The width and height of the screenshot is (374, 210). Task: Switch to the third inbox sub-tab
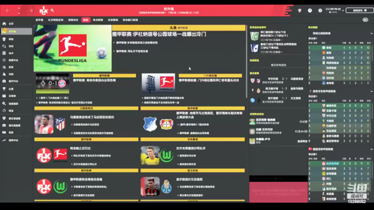click(x=73, y=20)
